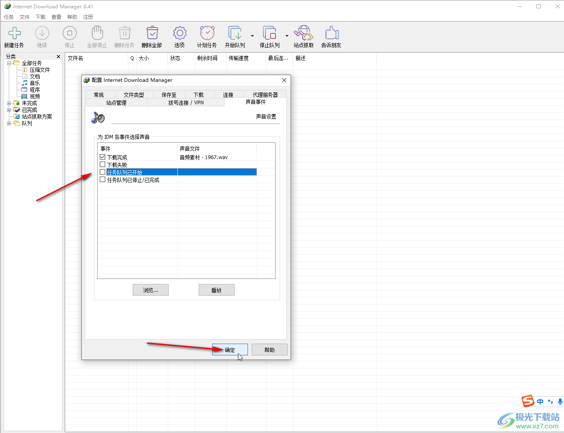Viewport: 564px width, 433px height.
Task: Switch to the 代理服务器 tab
Action: click(266, 95)
